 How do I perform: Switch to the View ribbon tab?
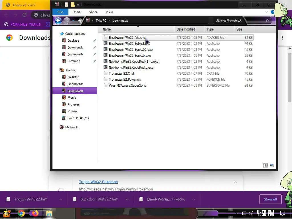coord(109,12)
